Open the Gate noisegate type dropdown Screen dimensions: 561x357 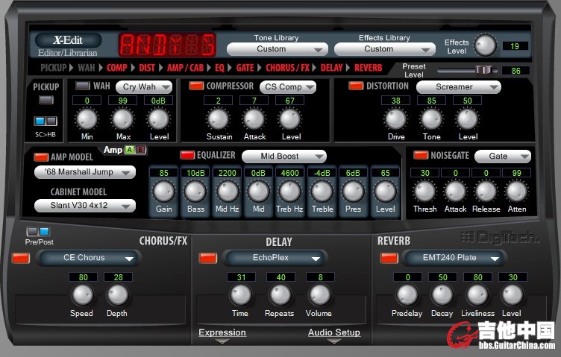(503, 157)
